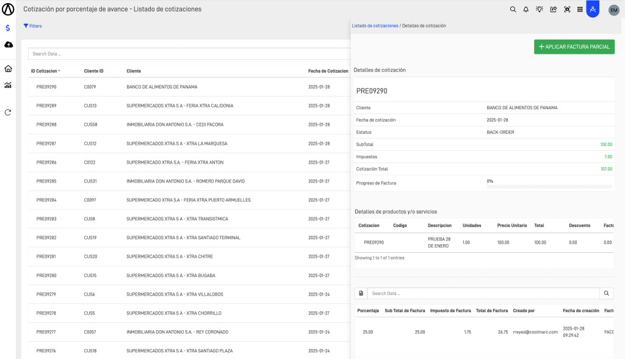Open the cloud upload sidebar icon
Viewport: 625px width, 359px height.
coord(9,45)
